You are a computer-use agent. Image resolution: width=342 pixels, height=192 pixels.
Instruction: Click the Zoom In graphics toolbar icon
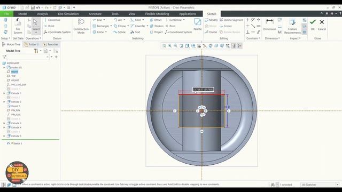tap(170, 46)
